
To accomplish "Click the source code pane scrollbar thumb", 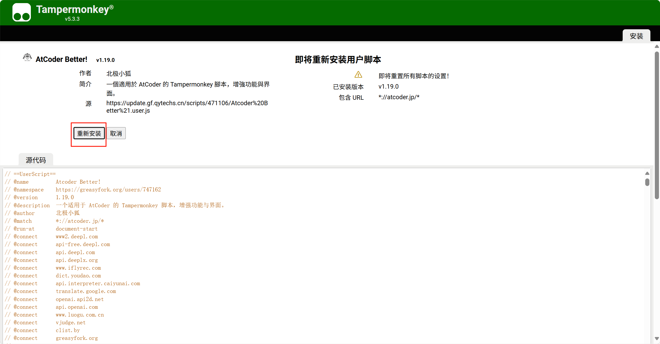I will point(647,182).
